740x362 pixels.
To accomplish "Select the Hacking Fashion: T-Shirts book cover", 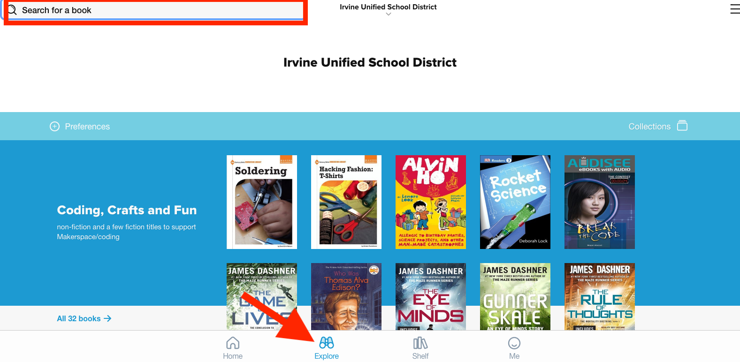I will pos(346,202).
